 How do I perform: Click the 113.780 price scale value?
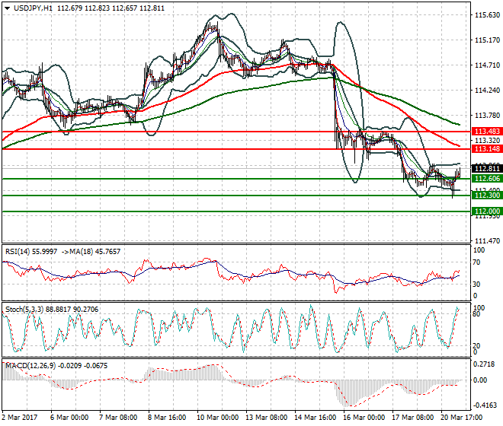coord(487,116)
